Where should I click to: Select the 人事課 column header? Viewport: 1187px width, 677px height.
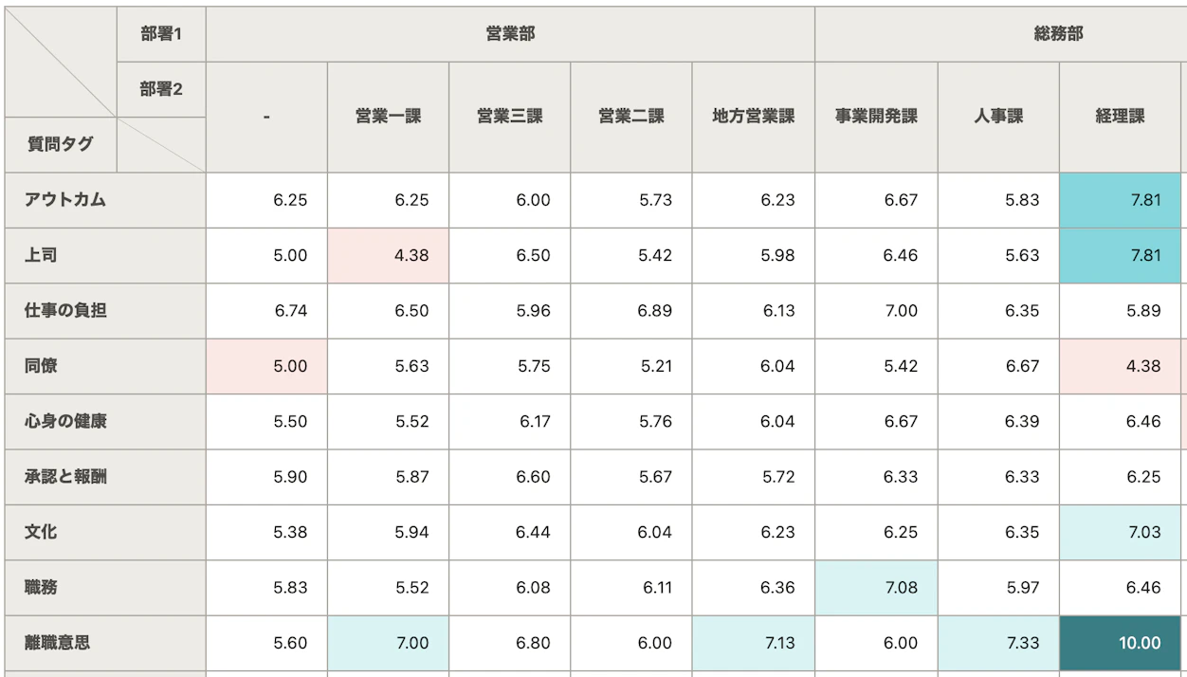click(998, 117)
